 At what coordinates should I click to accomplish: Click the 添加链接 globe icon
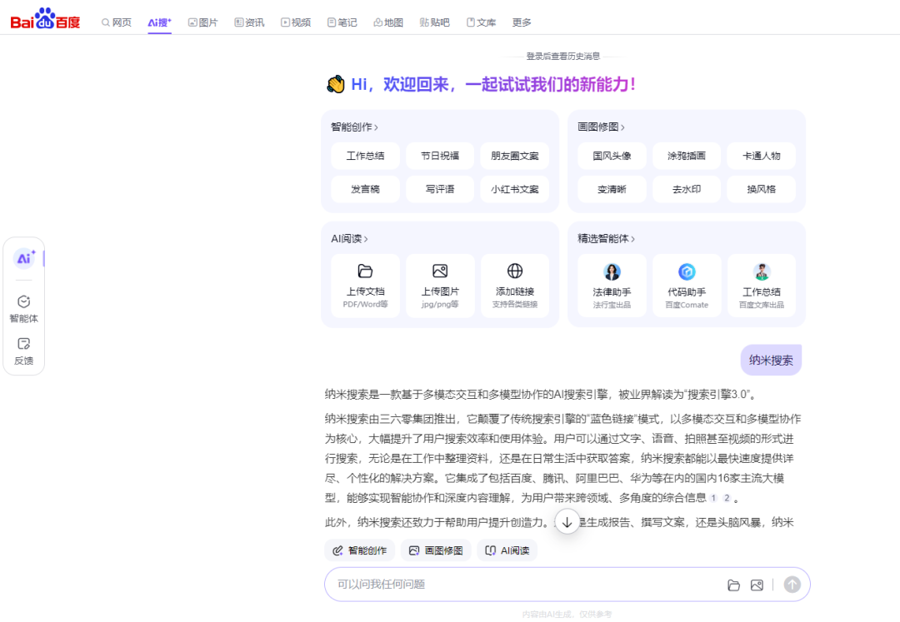(515, 271)
